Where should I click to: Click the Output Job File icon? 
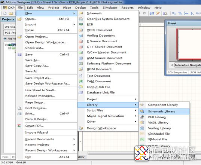(81, 87)
